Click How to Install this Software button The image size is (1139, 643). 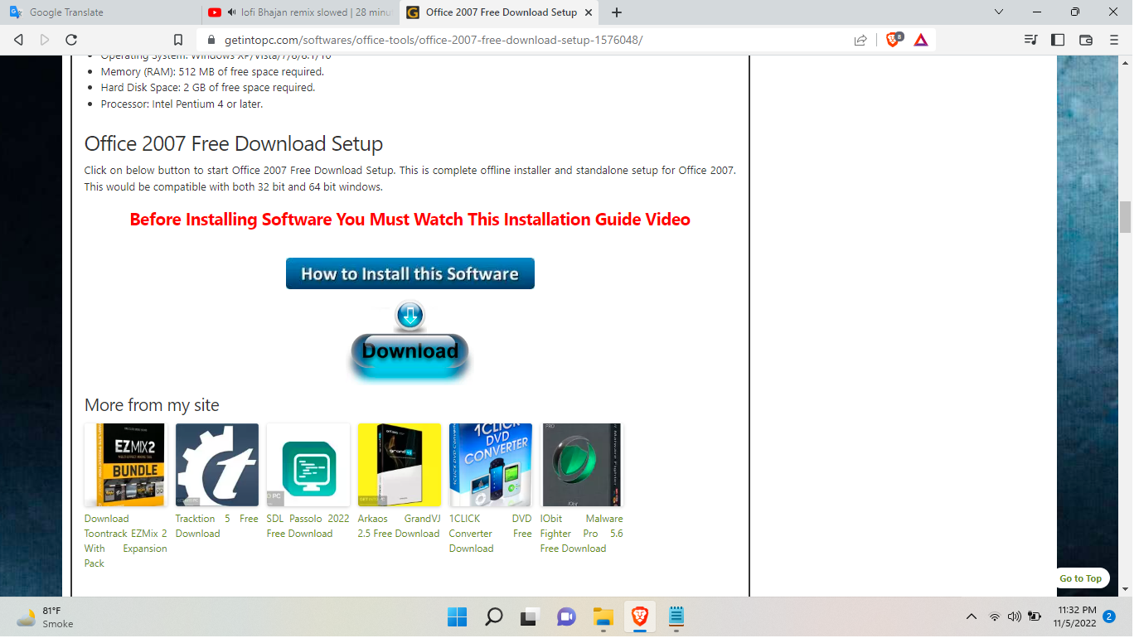[x=410, y=273]
